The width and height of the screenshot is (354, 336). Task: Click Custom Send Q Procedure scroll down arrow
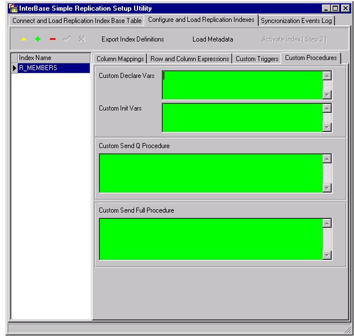(x=327, y=188)
